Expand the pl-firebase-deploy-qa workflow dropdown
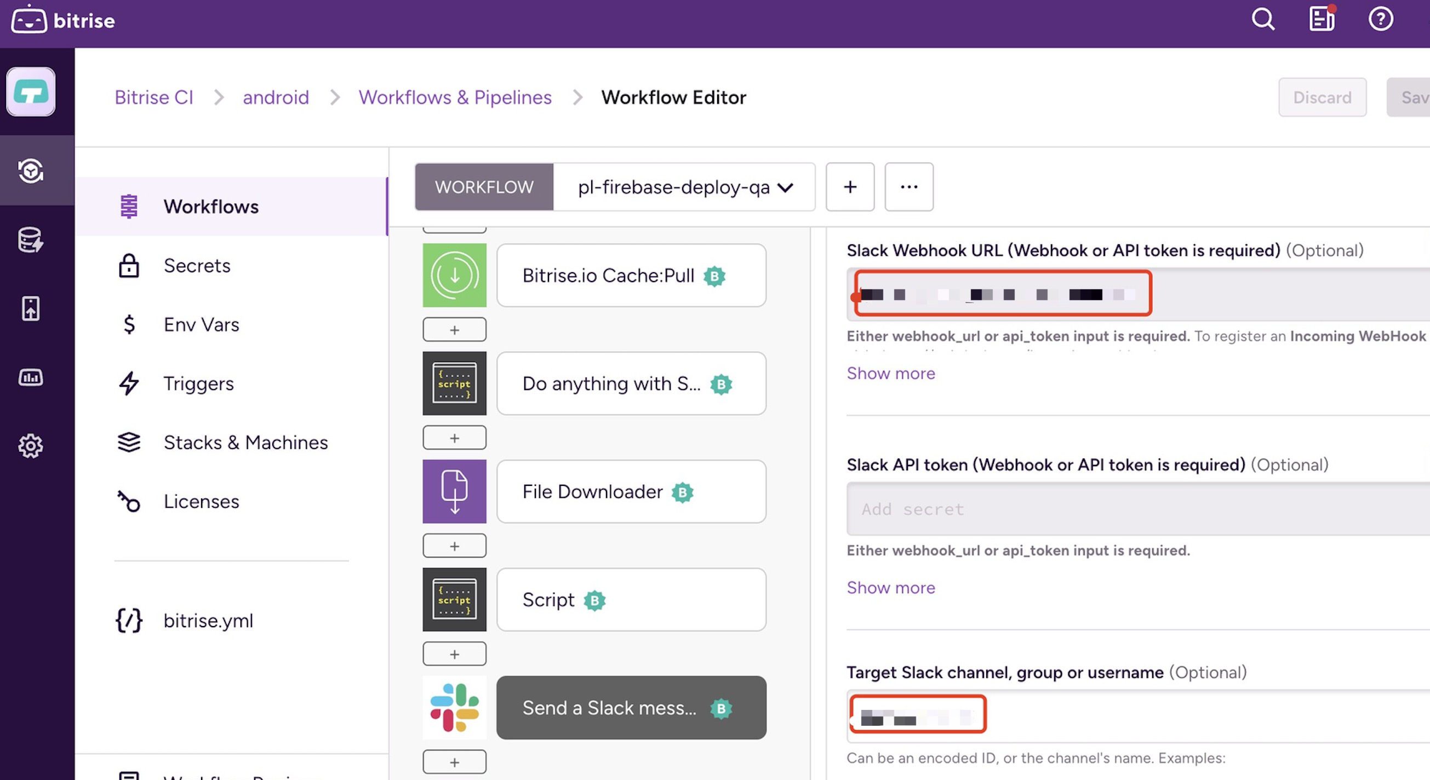This screenshot has width=1430, height=780. 684,187
